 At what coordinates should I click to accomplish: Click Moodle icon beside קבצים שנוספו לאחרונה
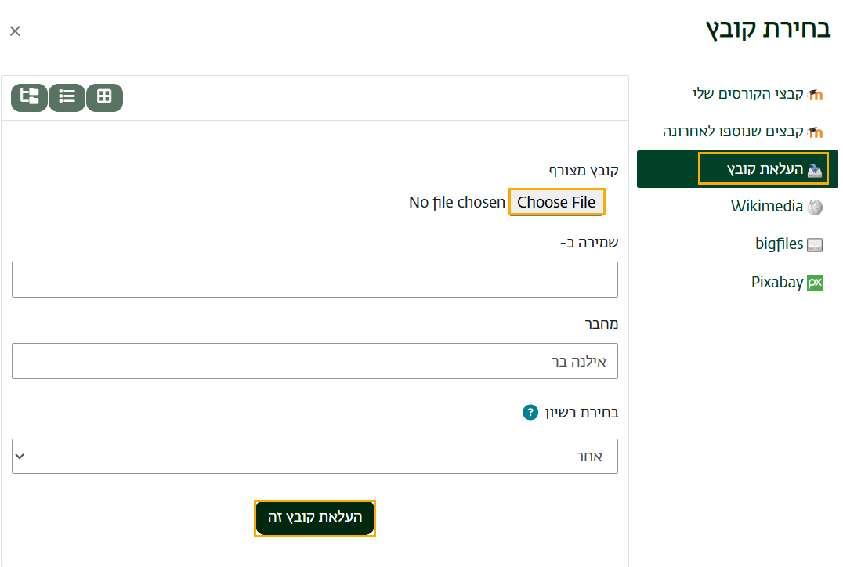point(816,132)
